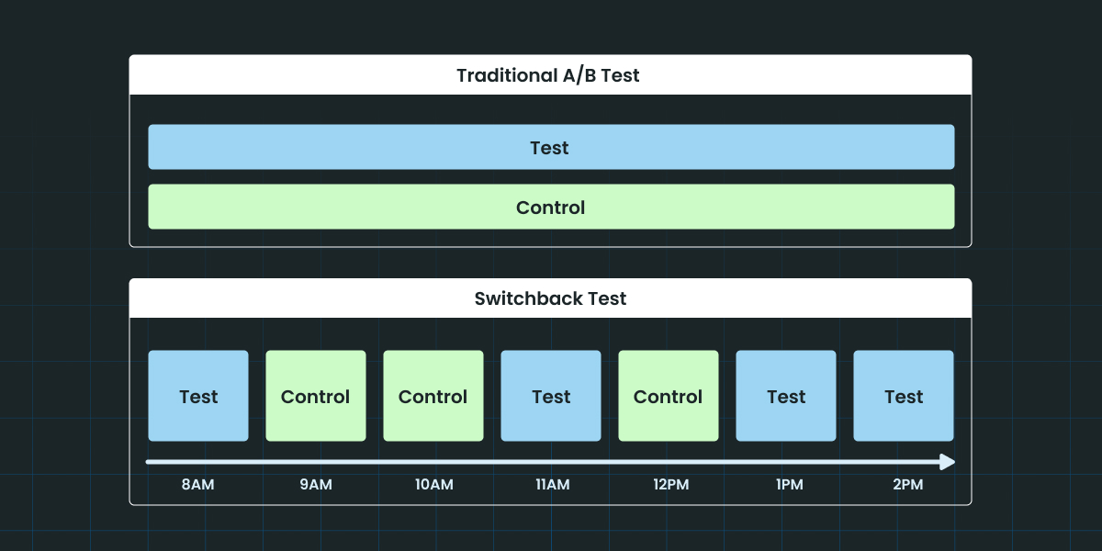Select the Test block above 11AM
Image resolution: width=1102 pixels, height=551 pixels.
click(551, 396)
